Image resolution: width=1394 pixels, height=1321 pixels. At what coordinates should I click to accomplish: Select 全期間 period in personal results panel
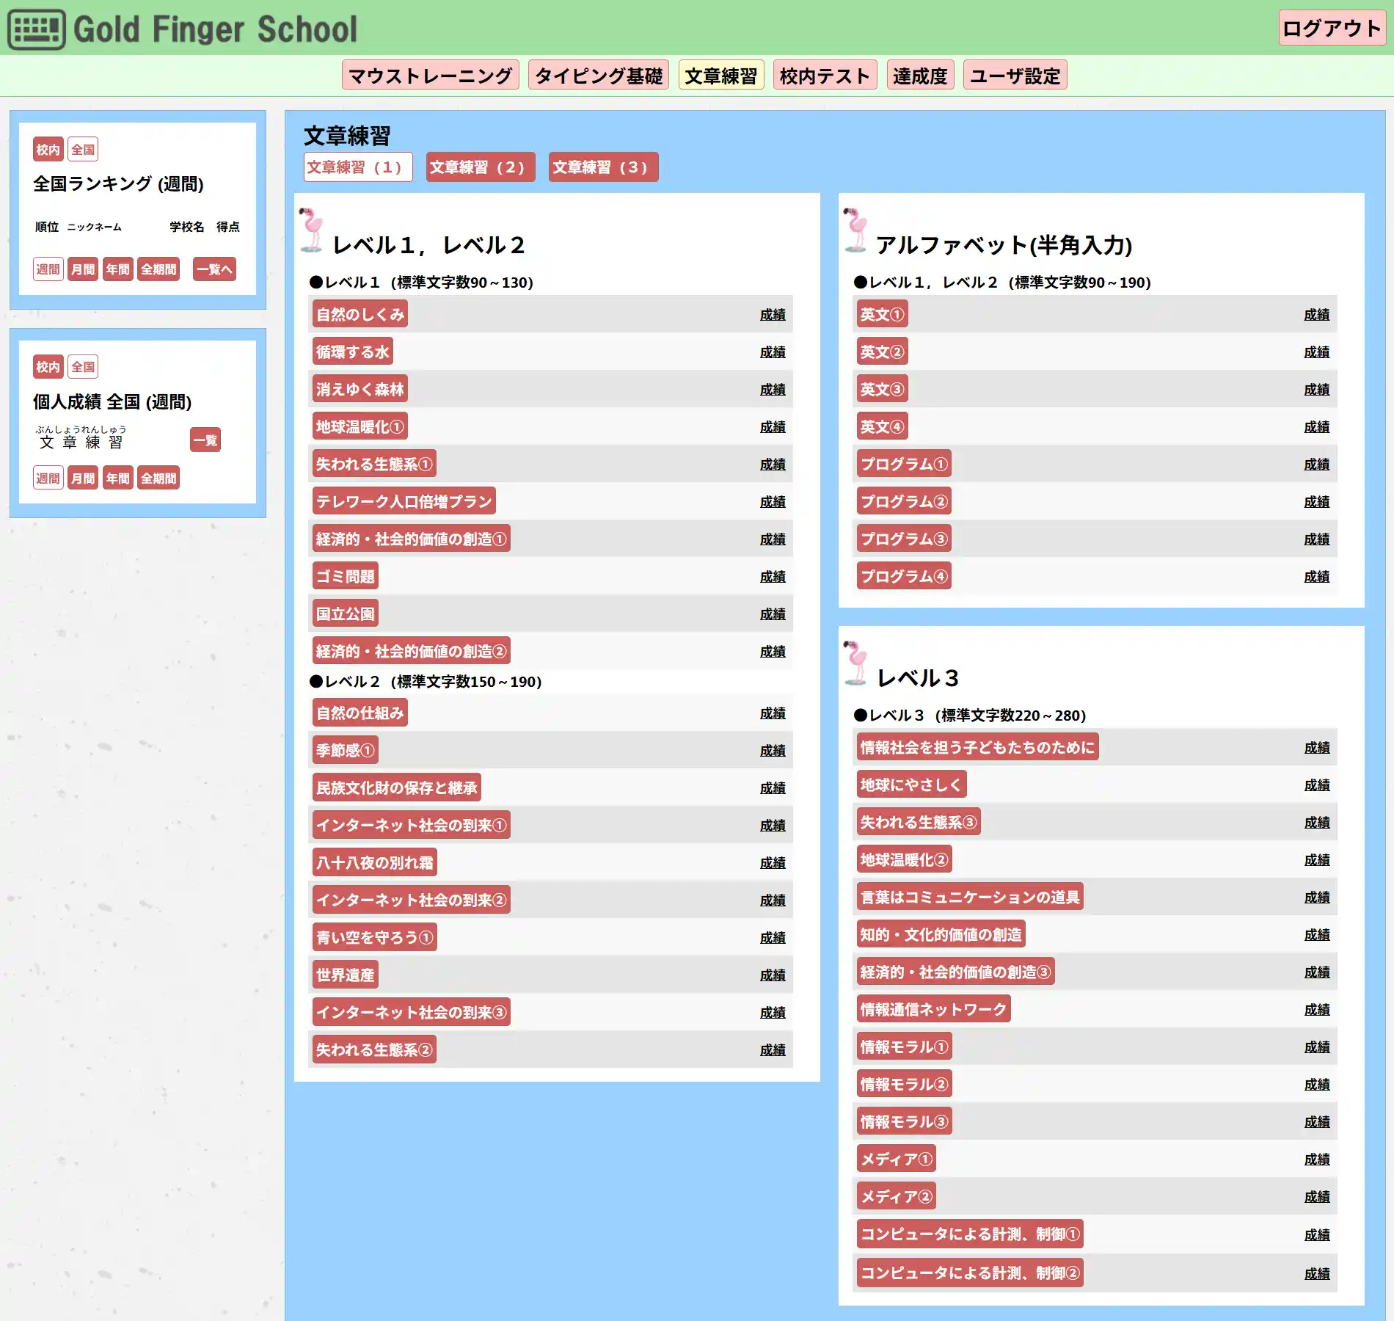tap(158, 478)
